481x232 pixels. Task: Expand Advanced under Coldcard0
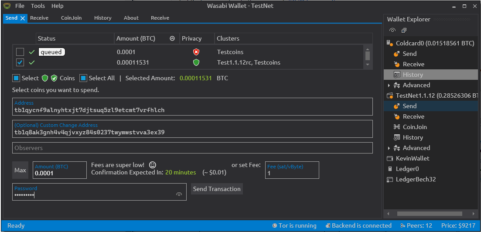click(x=389, y=85)
